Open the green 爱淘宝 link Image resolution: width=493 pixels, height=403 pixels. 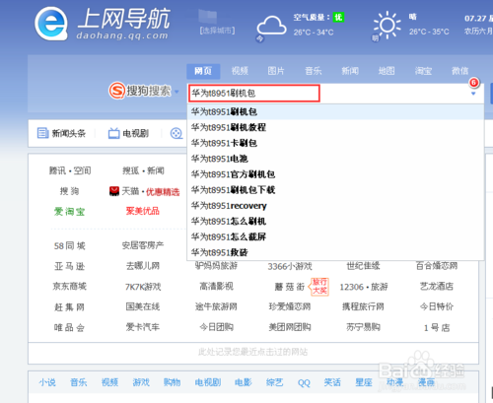69,212
